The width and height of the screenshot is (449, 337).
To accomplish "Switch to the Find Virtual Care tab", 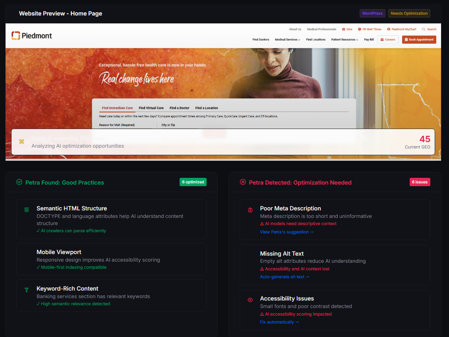I will pos(151,108).
